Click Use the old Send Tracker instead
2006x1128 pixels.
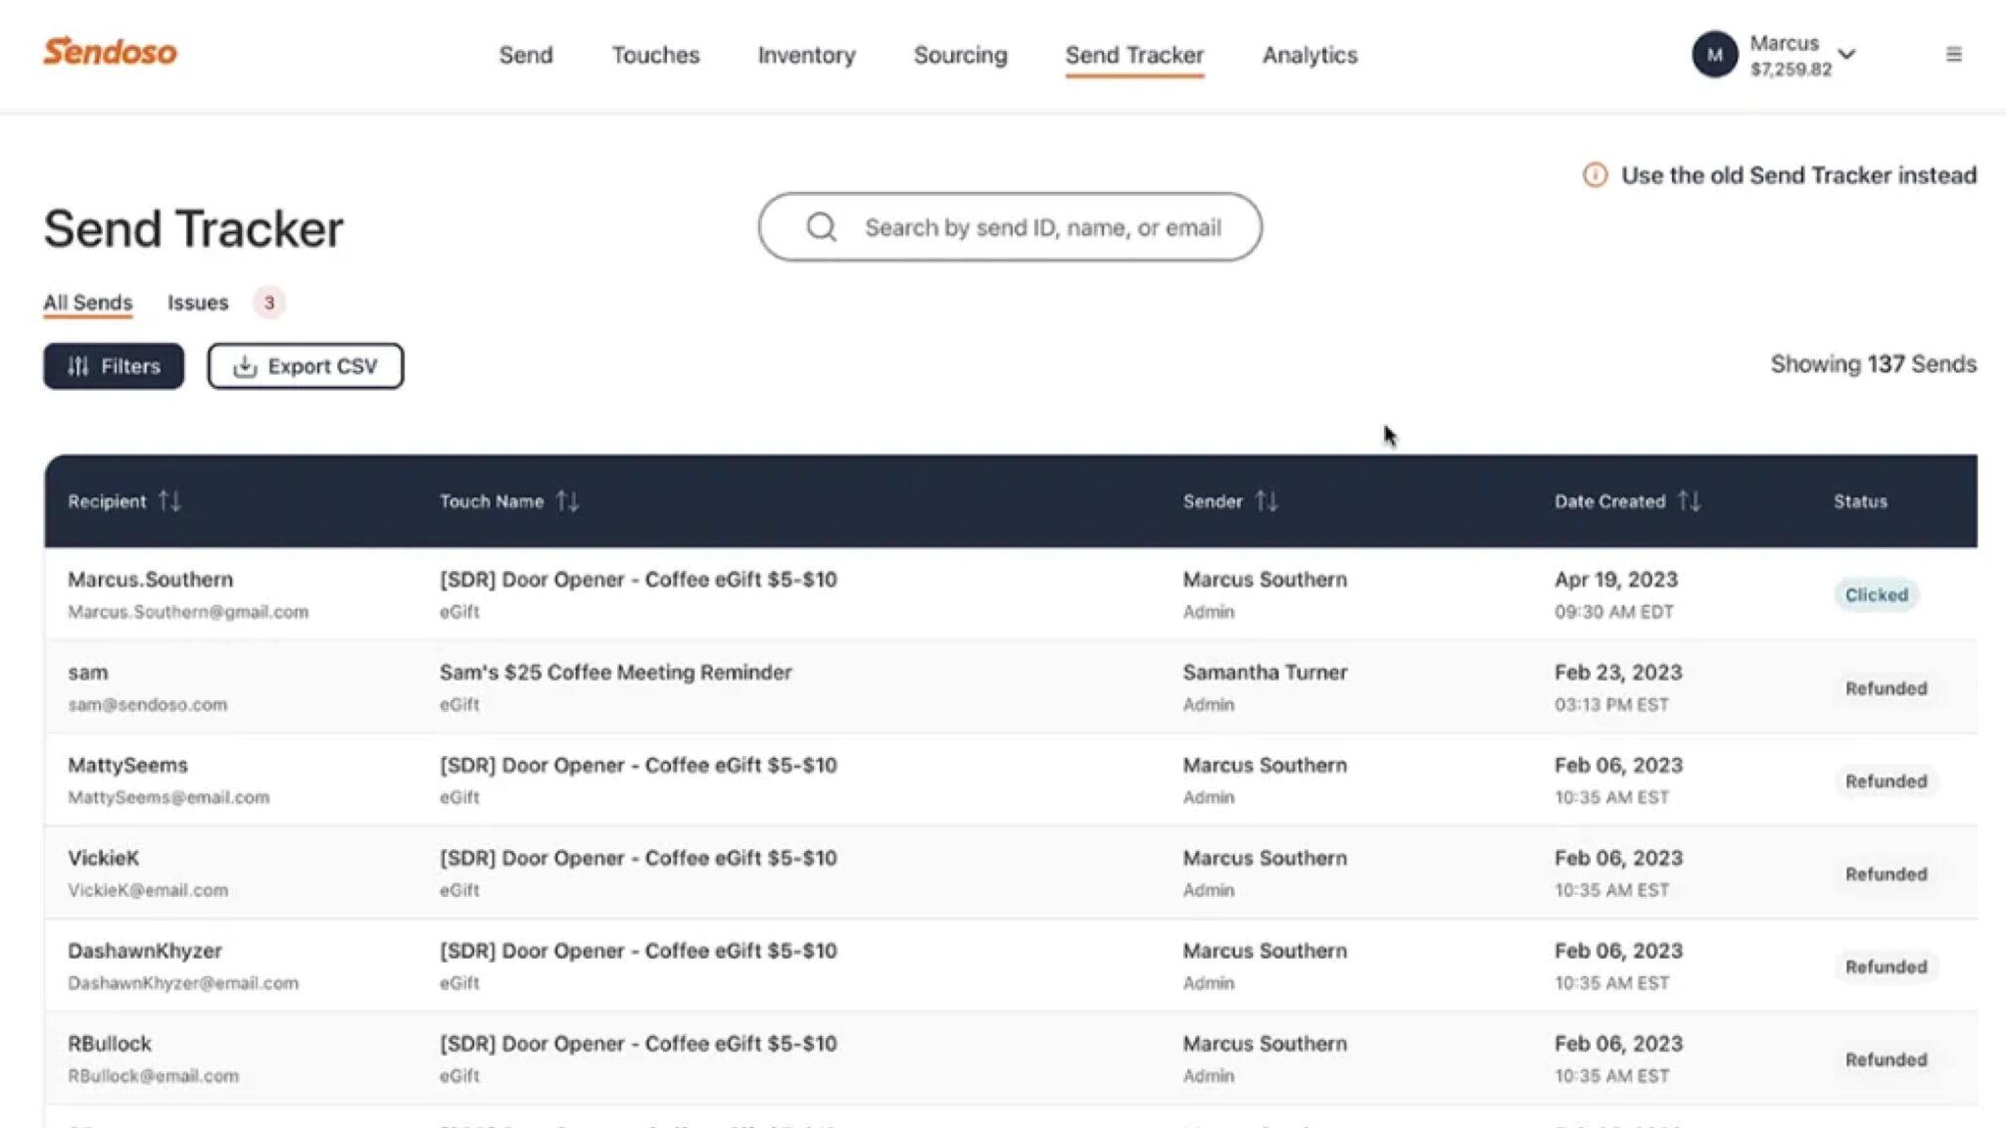coord(1798,175)
